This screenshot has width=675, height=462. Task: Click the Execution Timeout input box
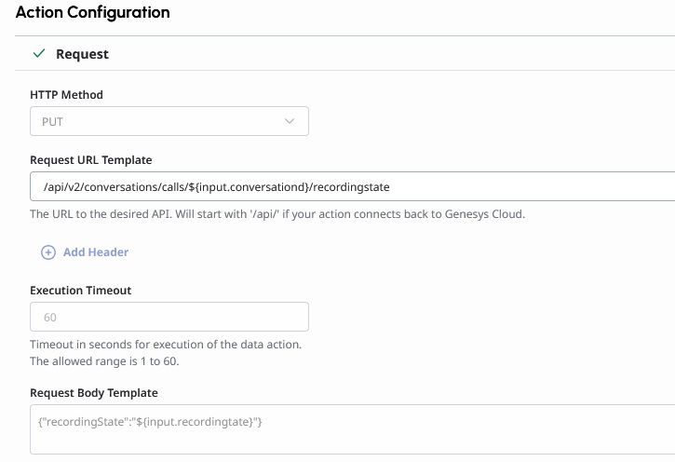[x=169, y=318]
